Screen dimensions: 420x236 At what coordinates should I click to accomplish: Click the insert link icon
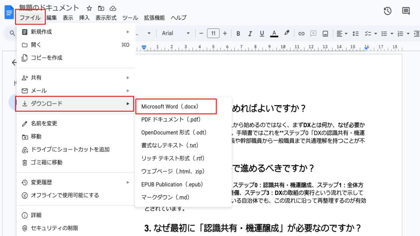tap(301, 33)
